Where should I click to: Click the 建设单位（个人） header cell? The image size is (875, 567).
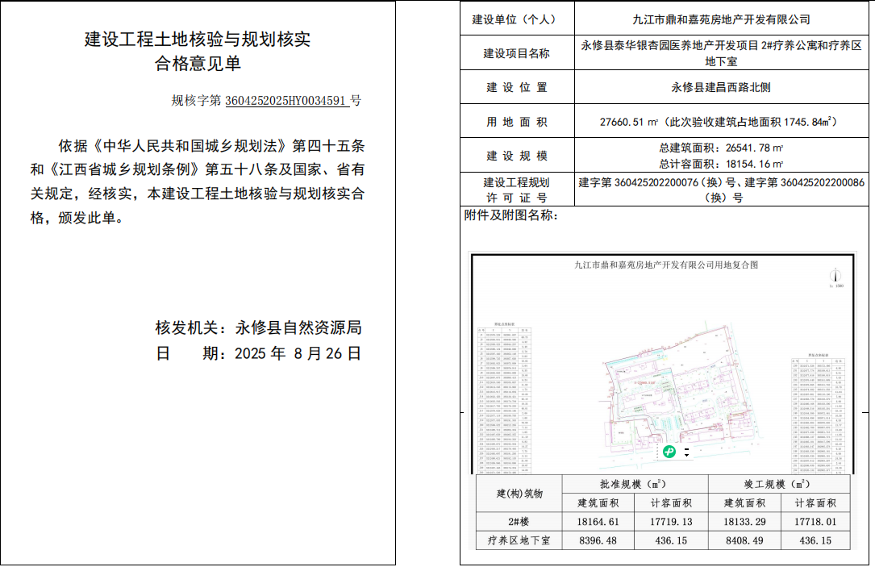pos(516,19)
